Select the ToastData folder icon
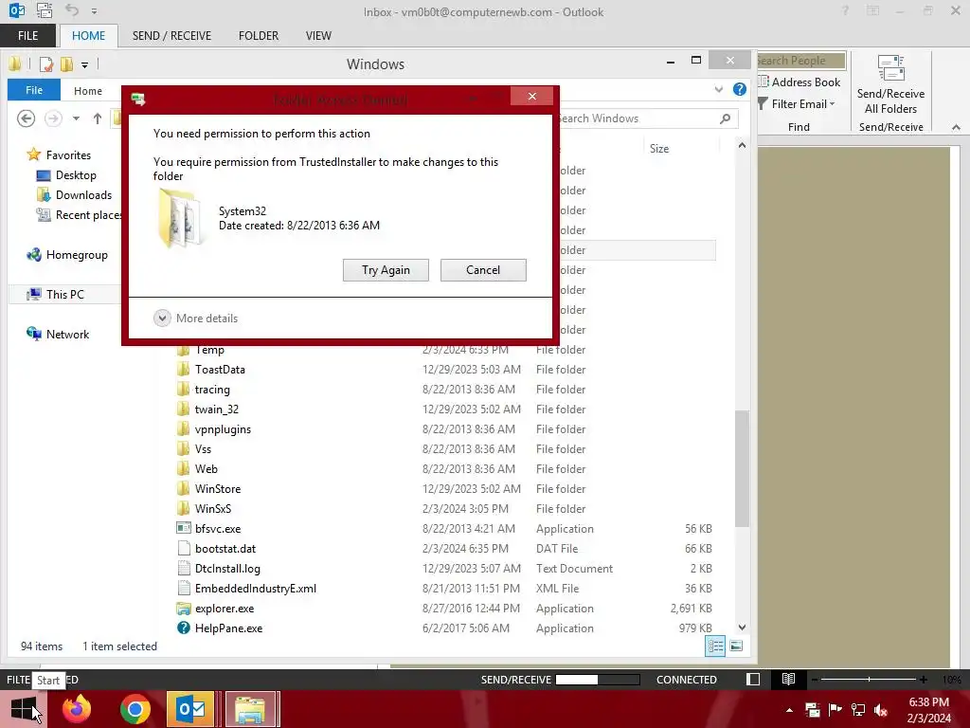 (x=184, y=370)
